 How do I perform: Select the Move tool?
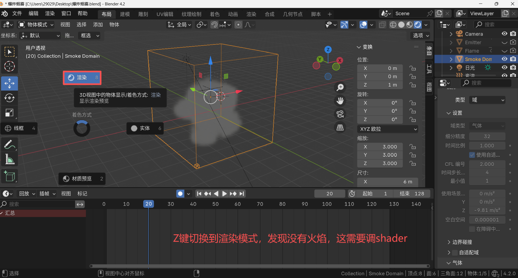click(9, 83)
